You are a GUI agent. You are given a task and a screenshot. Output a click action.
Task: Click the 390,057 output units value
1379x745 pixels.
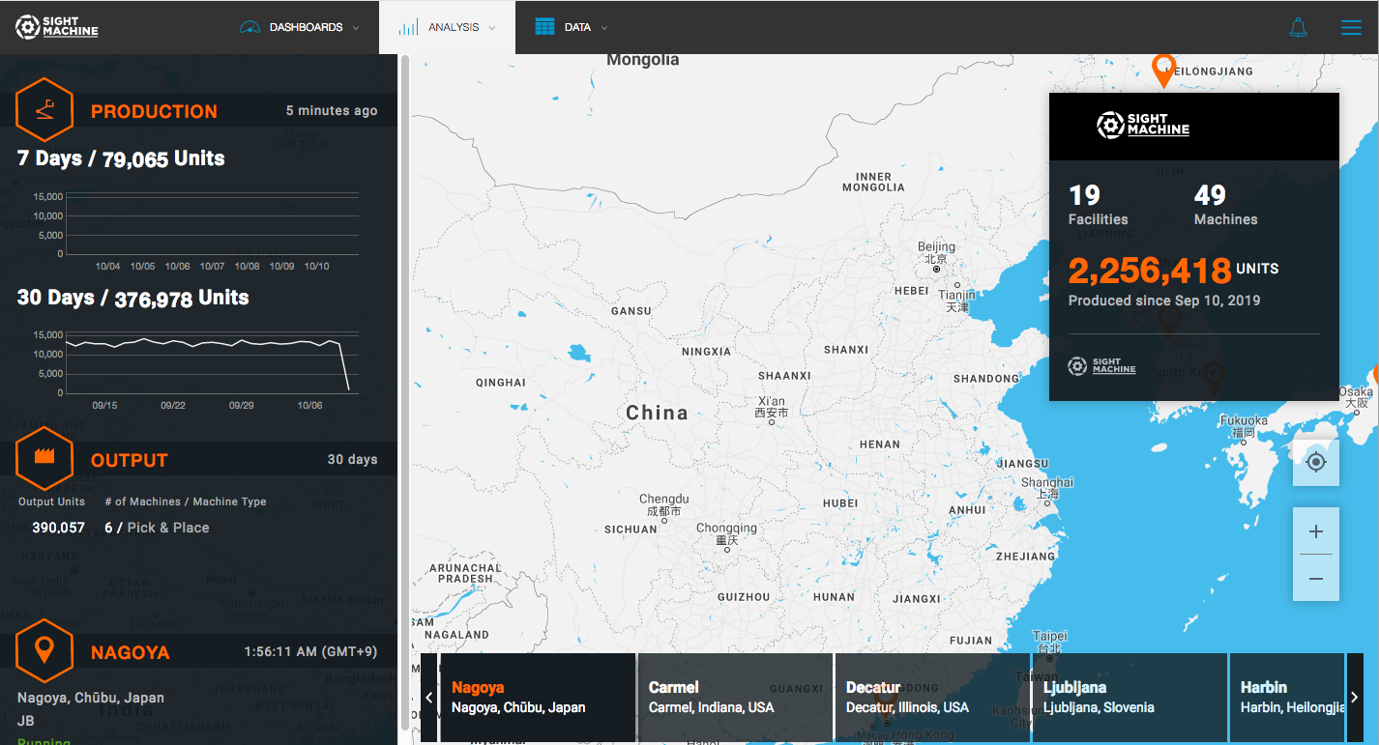(58, 528)
